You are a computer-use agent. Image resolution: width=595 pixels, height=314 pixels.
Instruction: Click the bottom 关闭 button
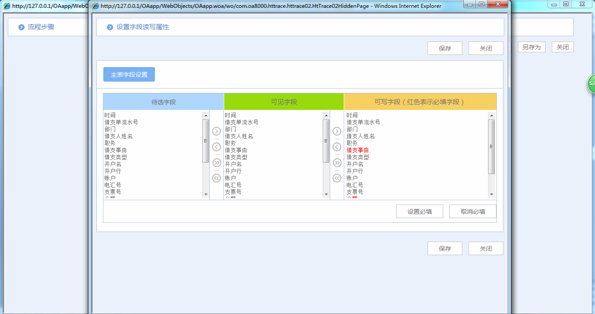[486, 248]
